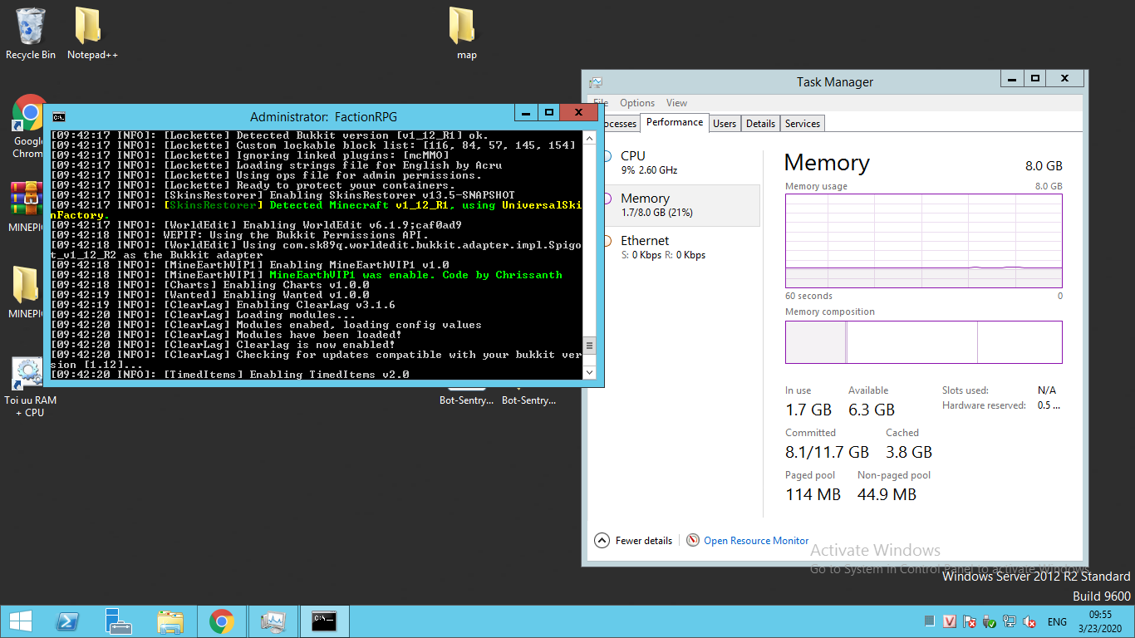Screen dimensions: 1135x638
Task: Click the PowerShell icon in taskbar
Action: (x=68, y=621)
